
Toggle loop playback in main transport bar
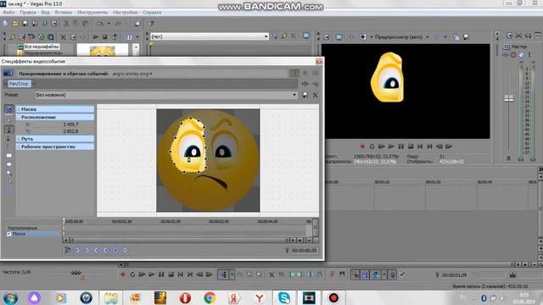tap(132, 274)
